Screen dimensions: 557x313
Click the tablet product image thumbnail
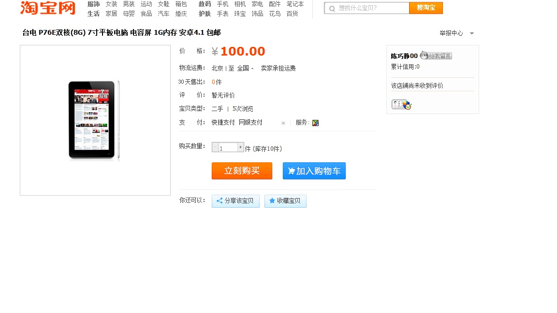pyautogui.click(x=94, y=120)
